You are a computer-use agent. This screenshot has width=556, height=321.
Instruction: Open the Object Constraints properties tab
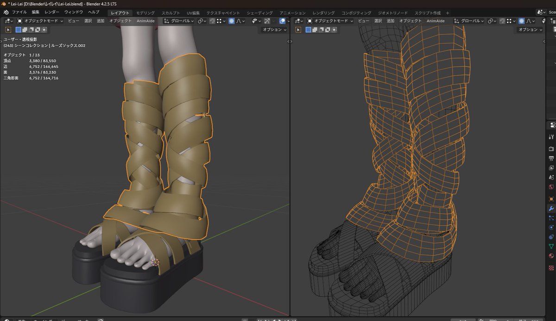point(551,237)
